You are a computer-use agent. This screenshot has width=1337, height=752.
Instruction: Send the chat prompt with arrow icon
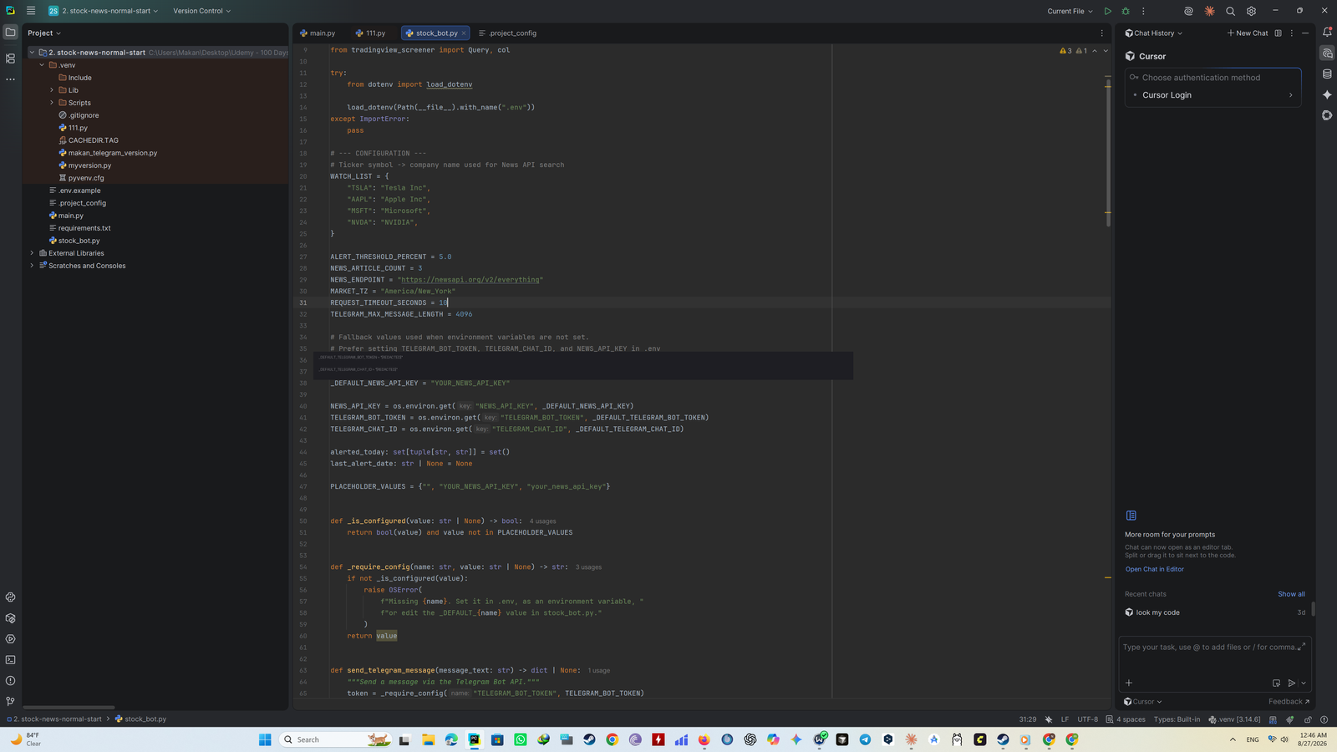point(1292,683)
